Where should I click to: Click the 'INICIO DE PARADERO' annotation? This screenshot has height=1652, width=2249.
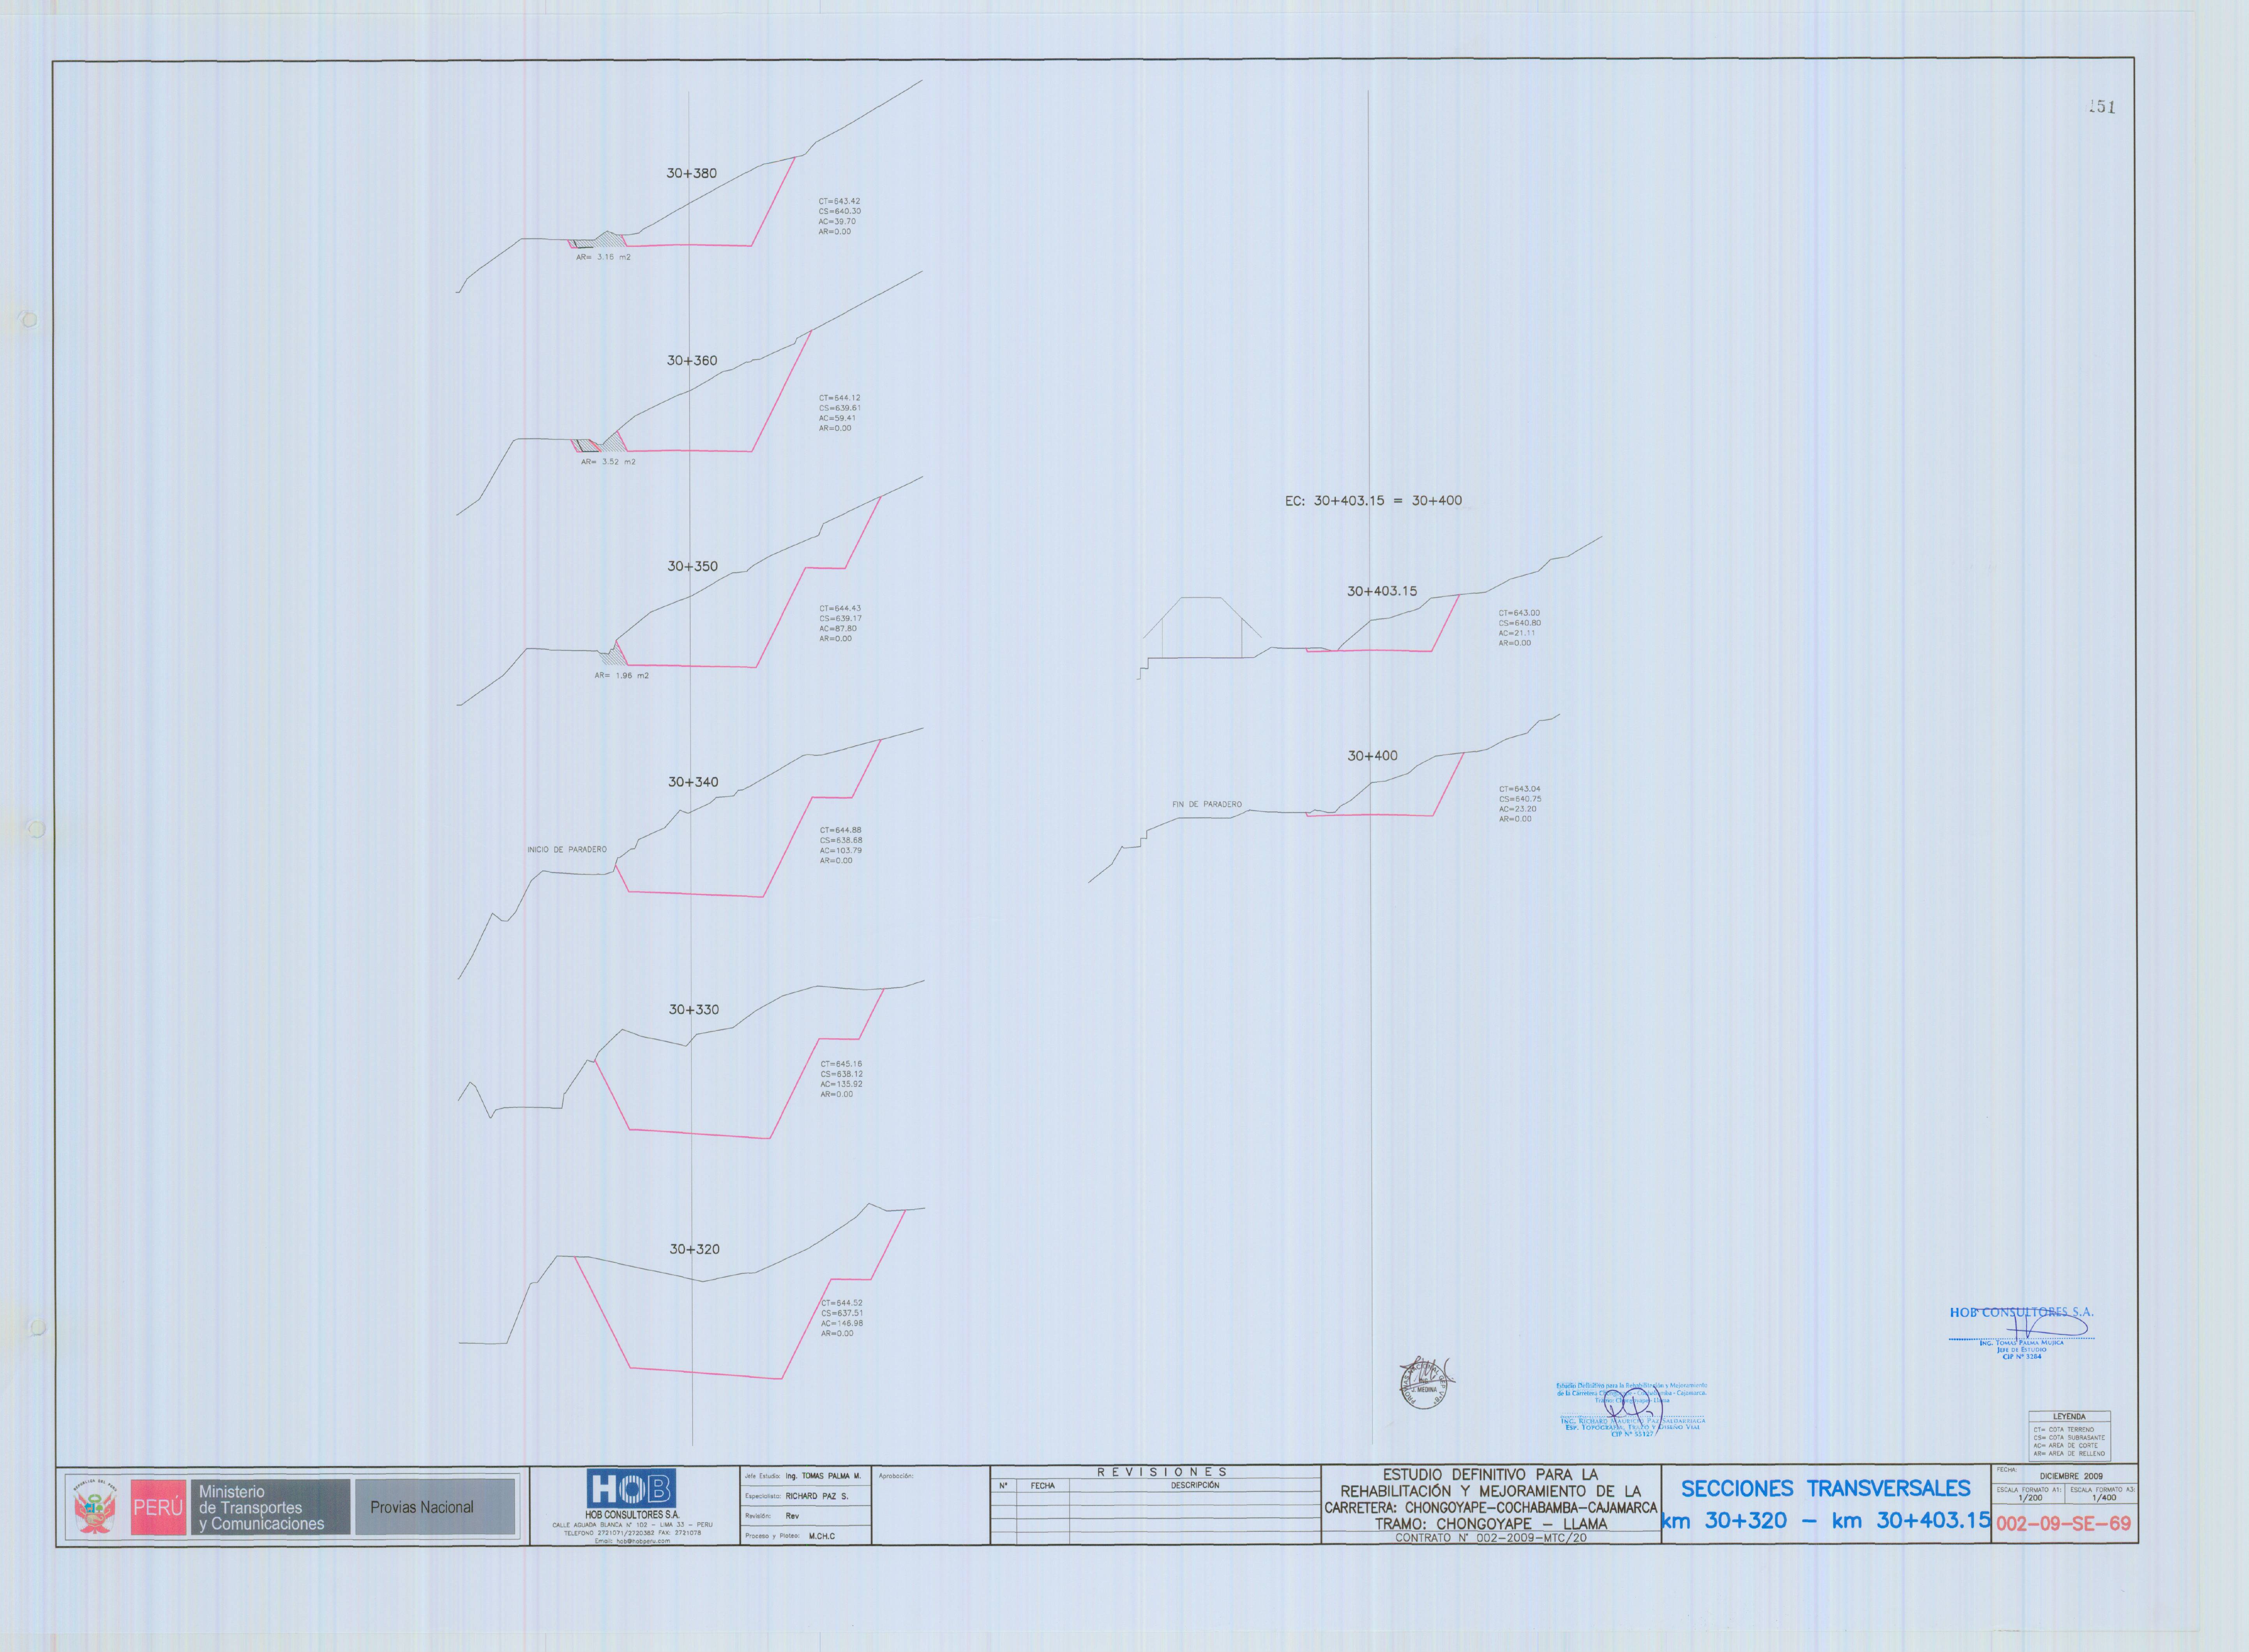pyautogui.click(x=567, y=849)
